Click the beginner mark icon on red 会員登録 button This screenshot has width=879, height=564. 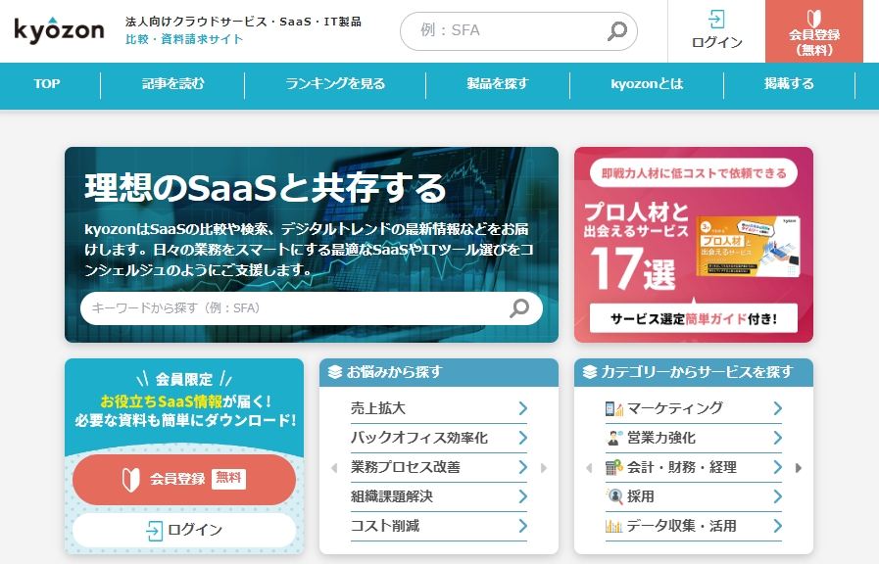130,480
